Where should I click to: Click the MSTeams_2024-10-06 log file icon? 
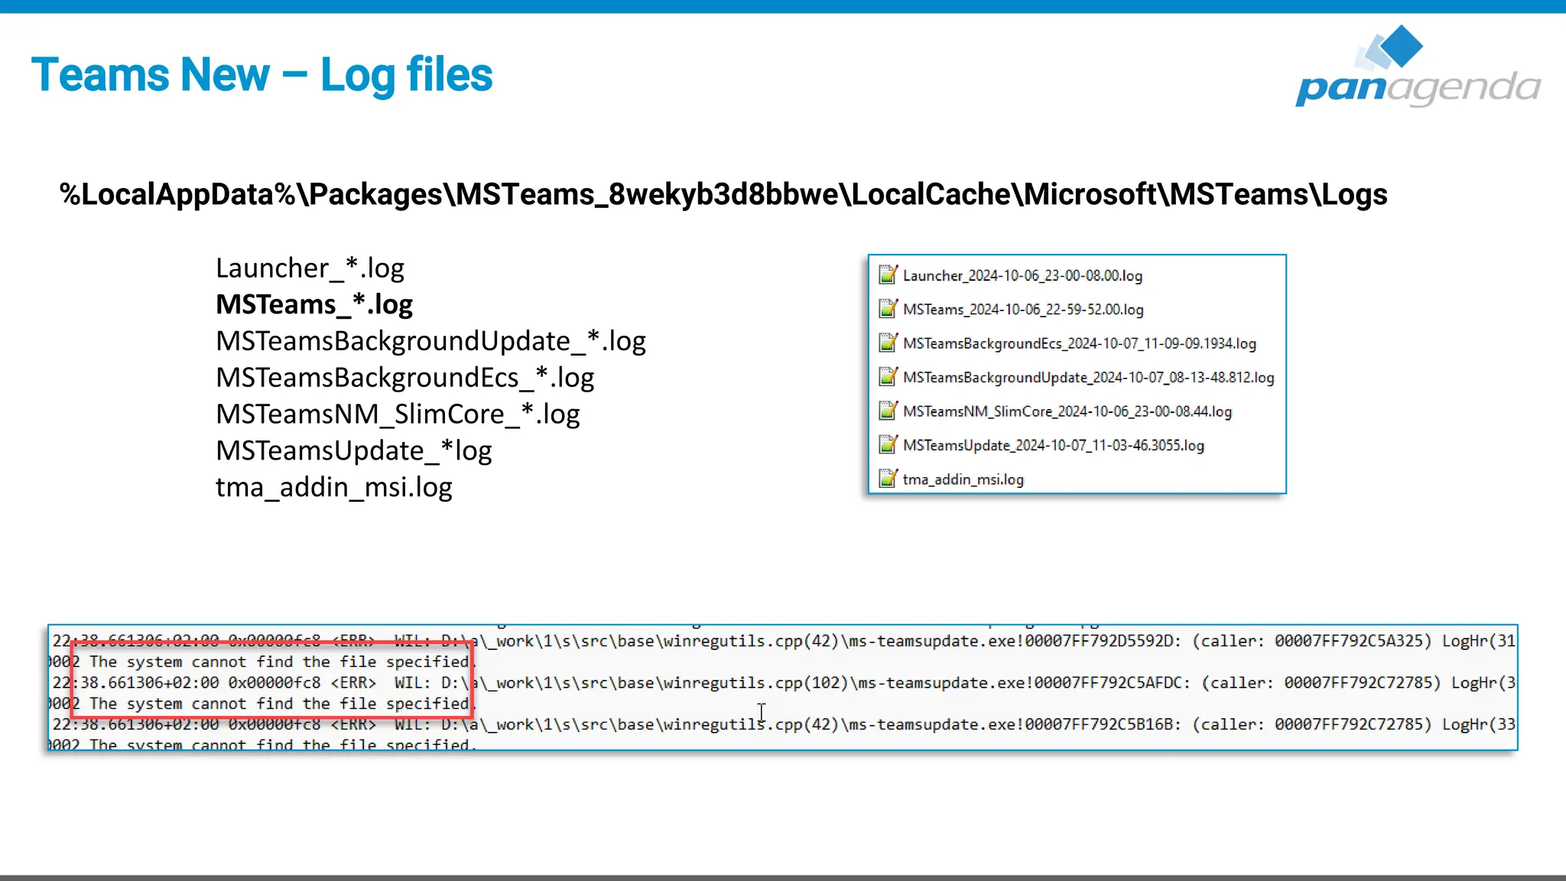[888, 309]
